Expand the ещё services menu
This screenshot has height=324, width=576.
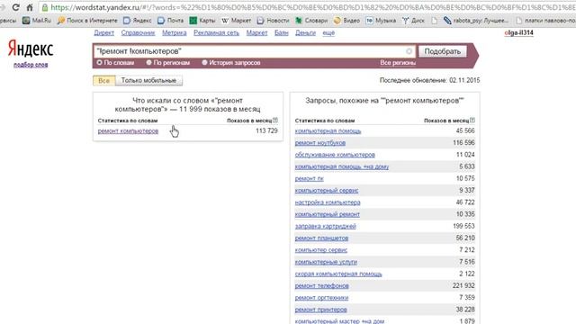[328, 32]
